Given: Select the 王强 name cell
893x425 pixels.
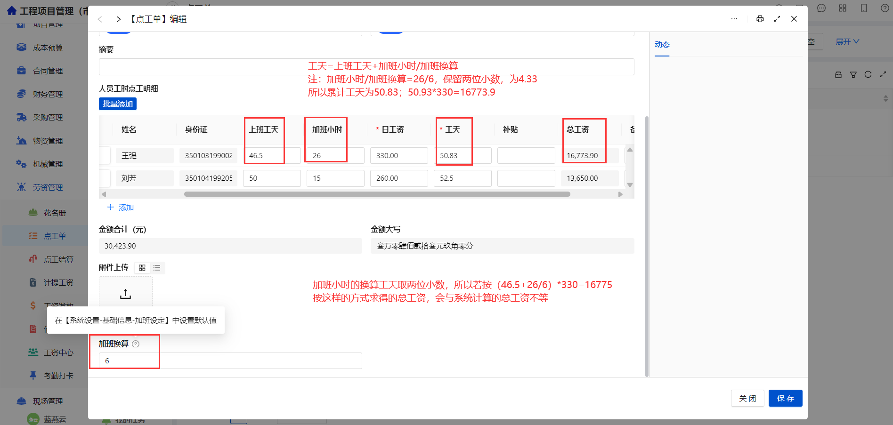Looking at the screenshot, I should pos(145,155).
